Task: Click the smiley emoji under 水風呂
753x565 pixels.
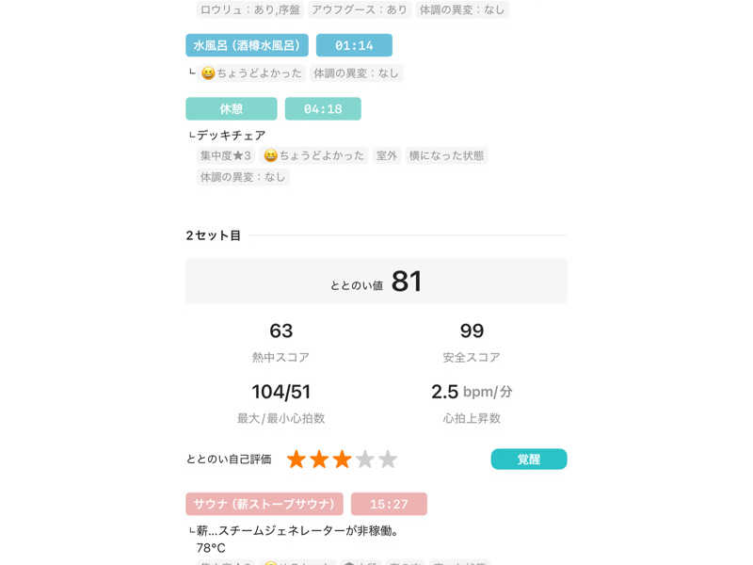Action: 208,73
